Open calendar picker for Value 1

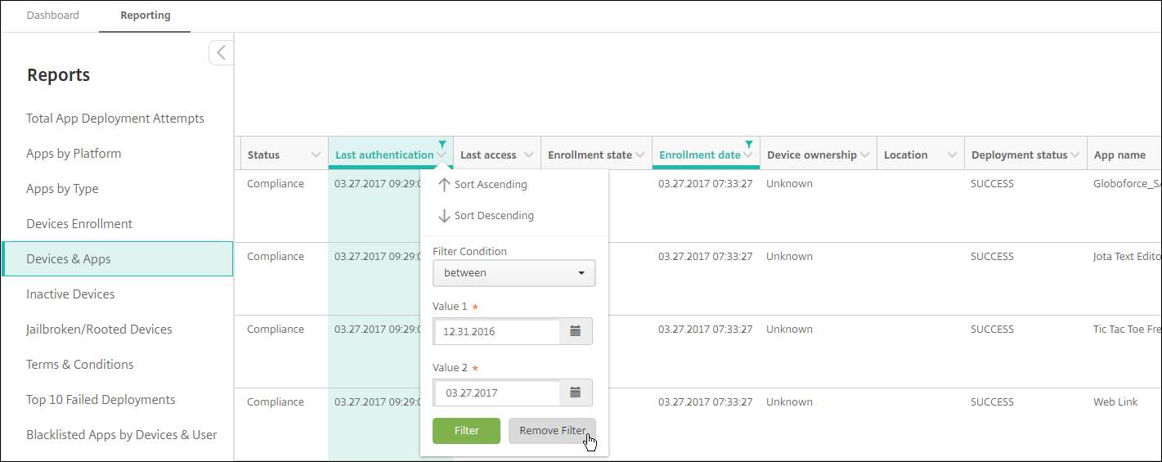coord(575,331)
